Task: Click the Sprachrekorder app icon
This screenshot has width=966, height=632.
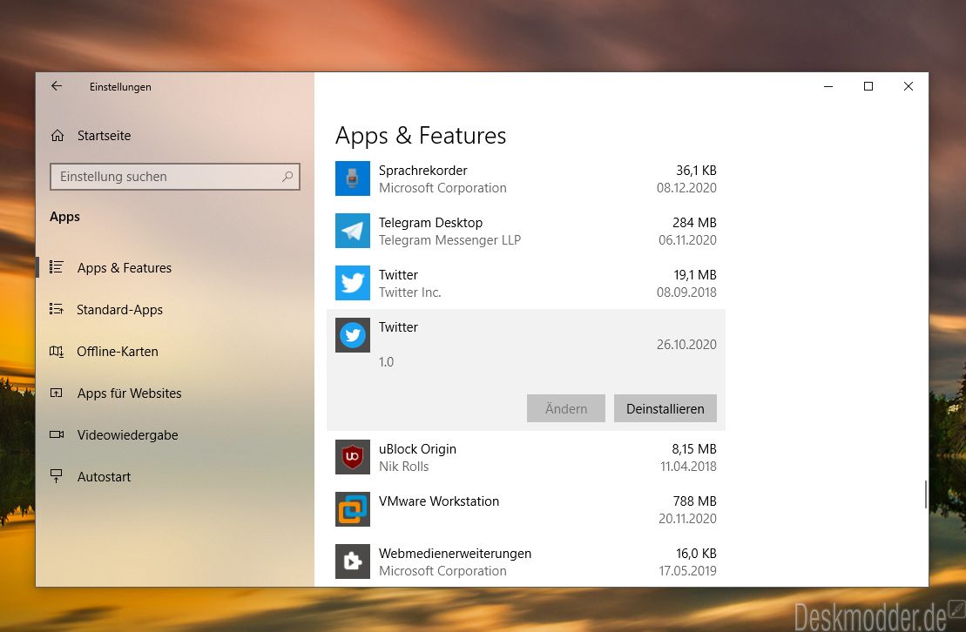Action: 353,178
